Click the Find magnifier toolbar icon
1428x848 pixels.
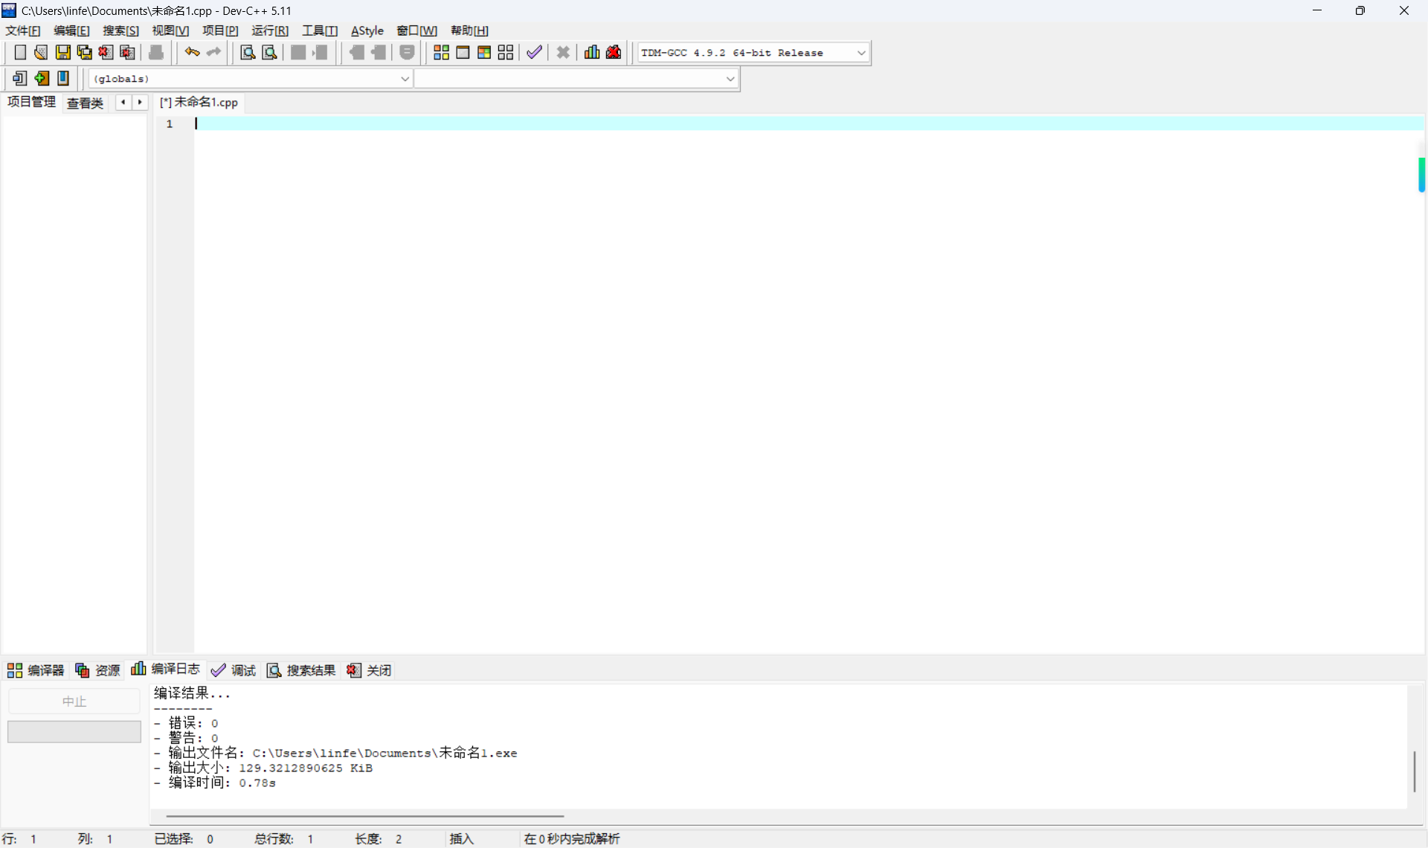pos(248,52)
